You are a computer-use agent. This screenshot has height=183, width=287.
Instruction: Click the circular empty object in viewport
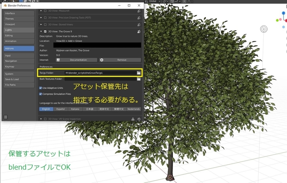click(264, 29)
